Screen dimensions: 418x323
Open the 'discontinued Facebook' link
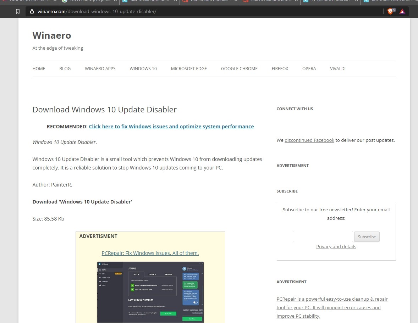tap(309, 140)
